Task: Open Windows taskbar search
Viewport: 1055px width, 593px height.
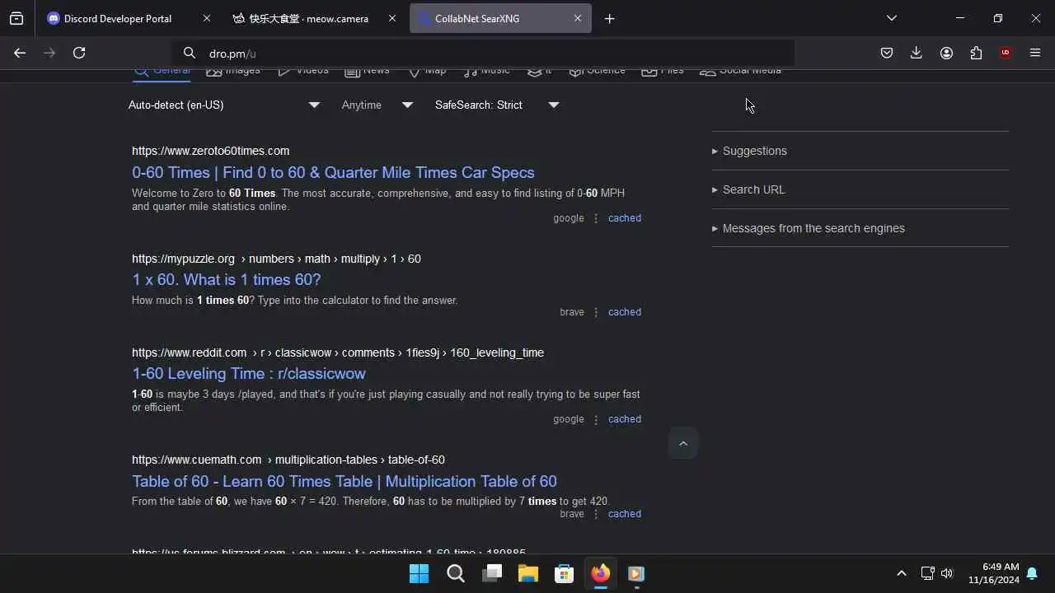Action: (455, 573)
